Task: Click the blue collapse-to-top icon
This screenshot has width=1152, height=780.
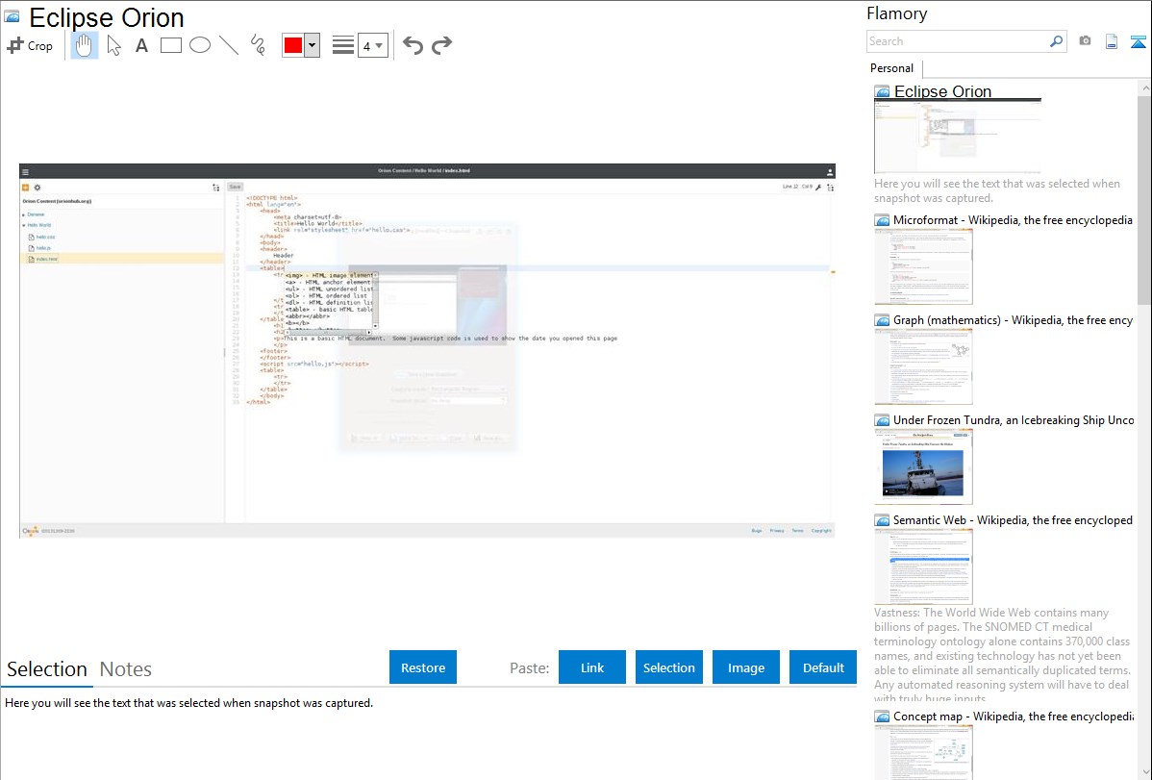Action: [x=1138, y=41]
